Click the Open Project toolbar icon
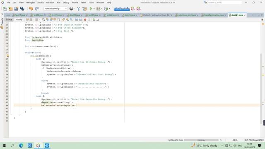Screen dimensions: 265x149 click(x=16, y=9)
